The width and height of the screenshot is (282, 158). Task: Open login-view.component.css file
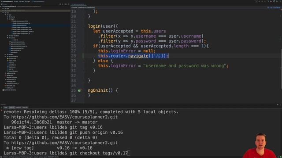[22, 27]
